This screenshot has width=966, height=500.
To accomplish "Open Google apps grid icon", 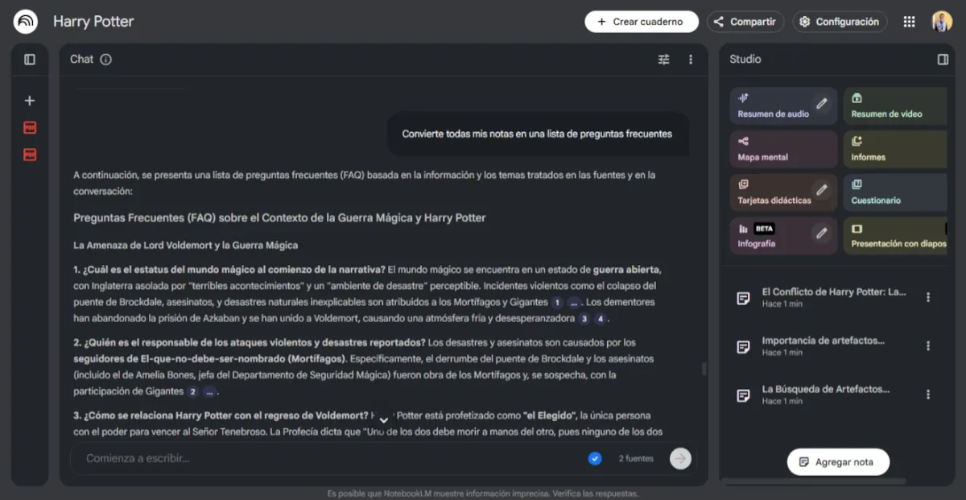I will click(x=909, y=22).
